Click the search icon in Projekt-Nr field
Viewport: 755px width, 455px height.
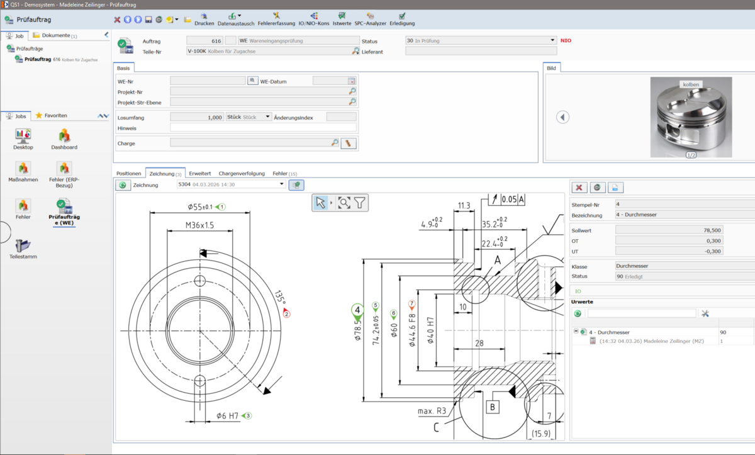[352, 91]
